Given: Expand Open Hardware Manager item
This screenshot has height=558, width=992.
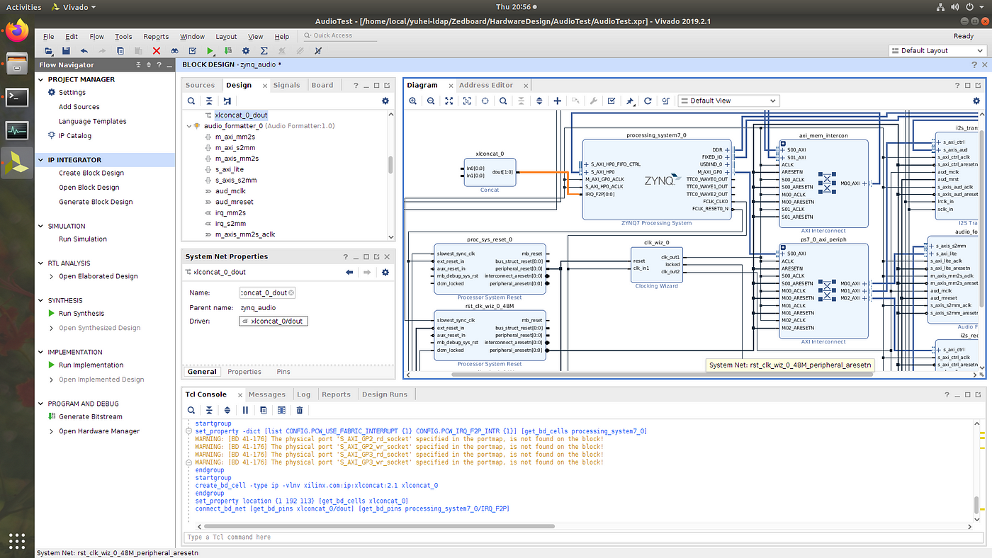Looking at the screenshot, I should click(51, 431).
